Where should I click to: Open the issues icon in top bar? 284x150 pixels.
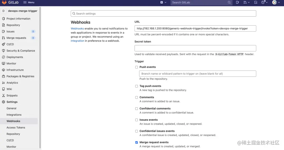(237, 2)
